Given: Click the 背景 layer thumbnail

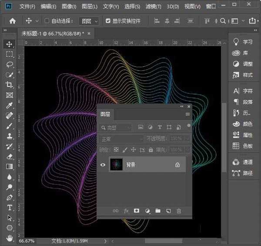Looking at the screenshot, I should (116, 165).
